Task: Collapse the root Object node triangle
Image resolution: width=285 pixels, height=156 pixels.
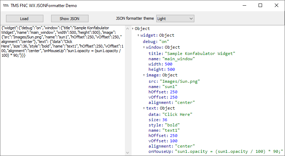Action: 133,29
